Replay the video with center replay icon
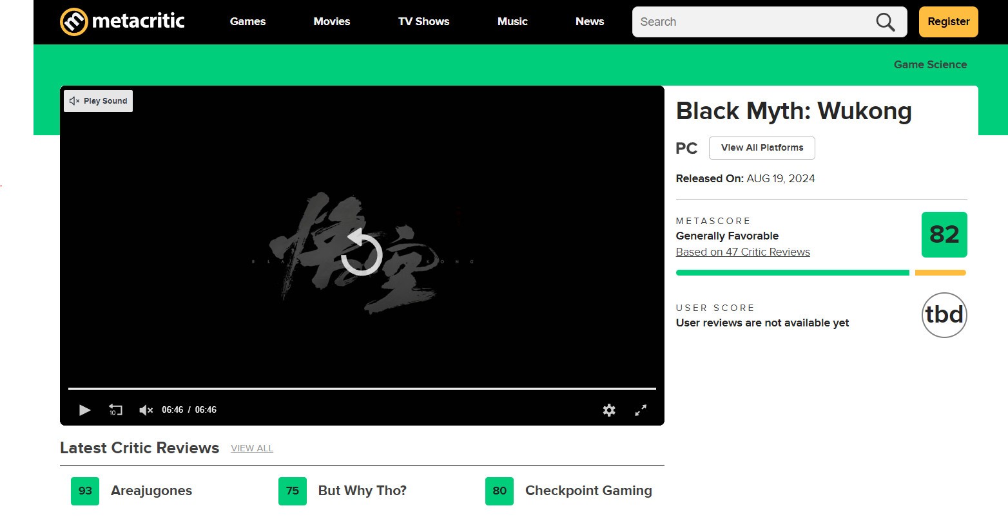The height and width of the screenshot is (517, 1008). click(362, 253)
